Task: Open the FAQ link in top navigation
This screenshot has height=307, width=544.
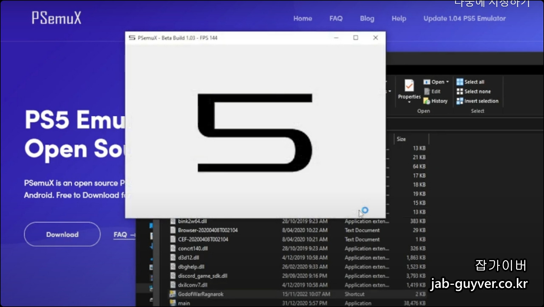Action: (x=336, y=18)
